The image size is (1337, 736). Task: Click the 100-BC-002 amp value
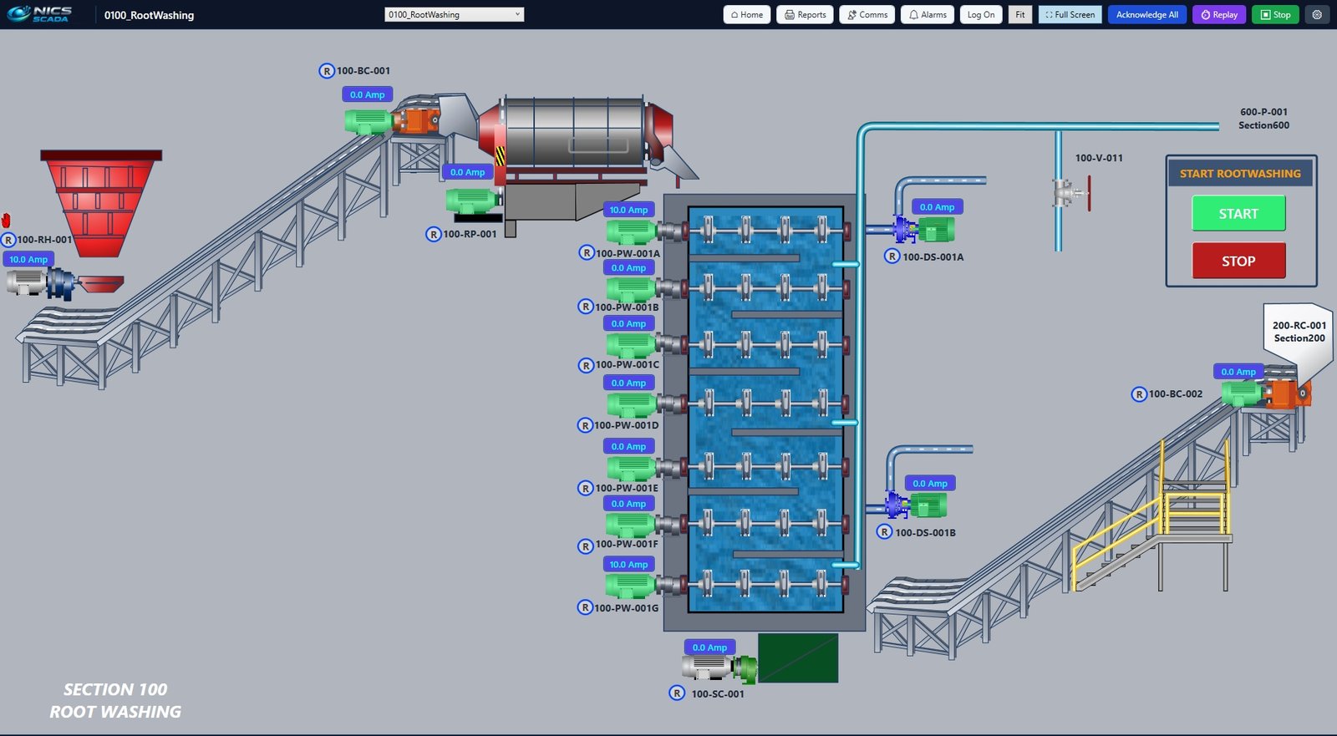click(1238, 371)
